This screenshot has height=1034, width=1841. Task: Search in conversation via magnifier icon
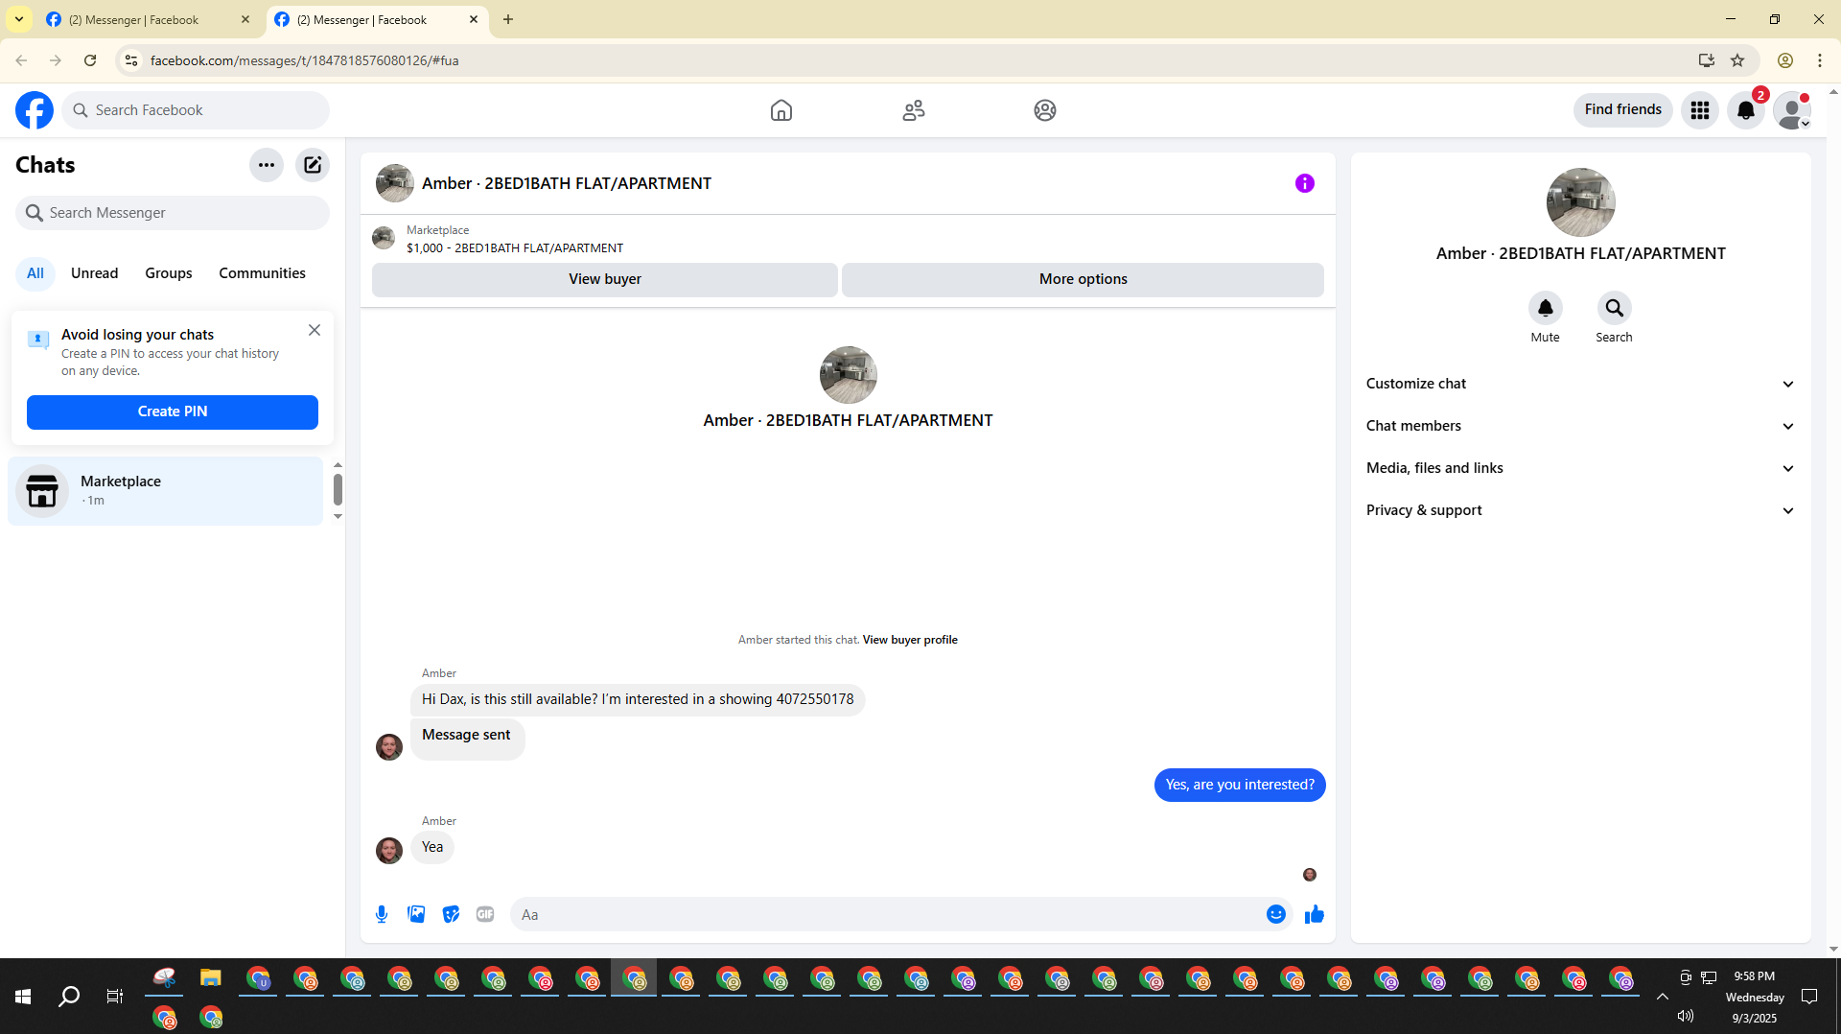coord(1615,308)
